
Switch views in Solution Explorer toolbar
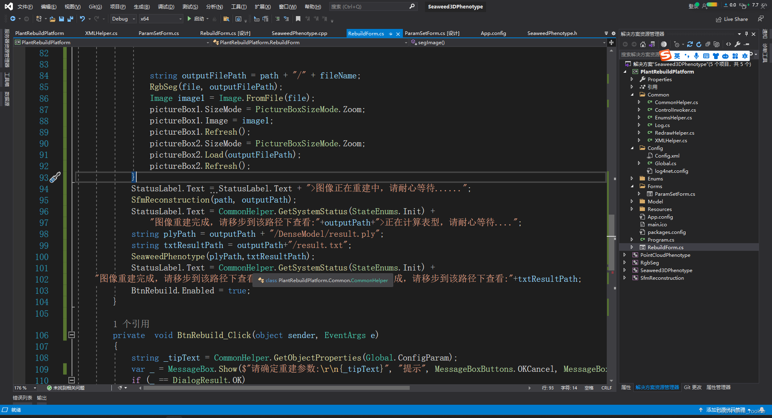click(x=652, y=44)
